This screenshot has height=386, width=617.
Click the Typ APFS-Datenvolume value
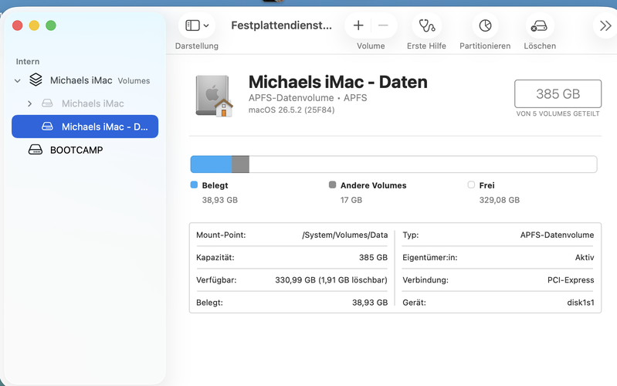[557, 235]
